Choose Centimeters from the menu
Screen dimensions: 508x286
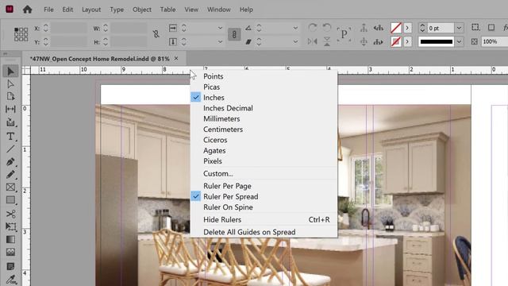pyautogui.click(x=223, y=129)
